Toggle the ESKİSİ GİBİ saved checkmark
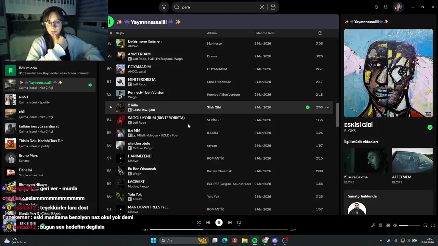Screen dimensions: 438x246 tap(430, 127)
